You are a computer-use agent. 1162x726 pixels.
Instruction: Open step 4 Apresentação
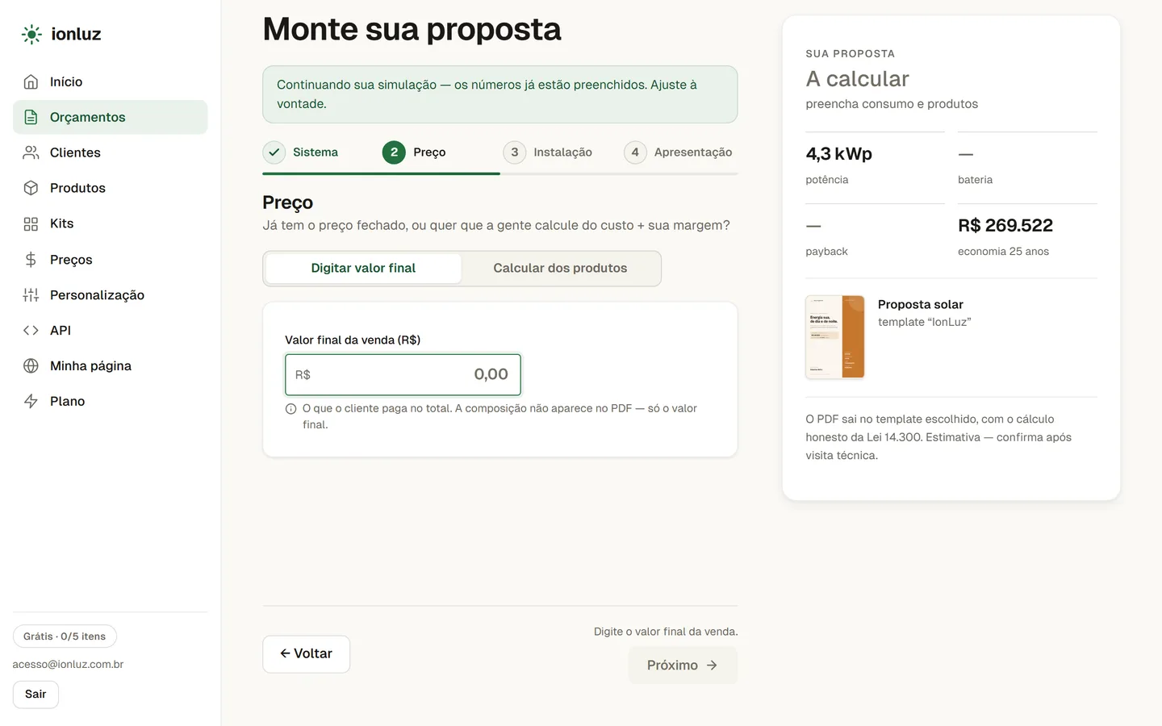point(679,152)
